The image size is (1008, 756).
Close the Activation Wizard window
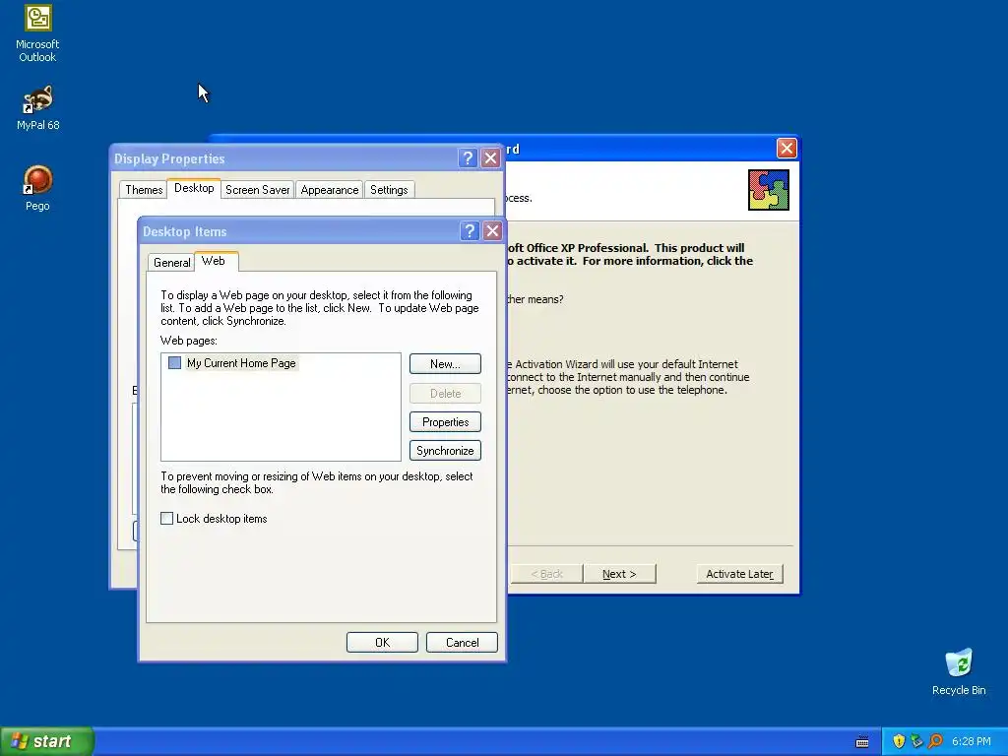787,149
